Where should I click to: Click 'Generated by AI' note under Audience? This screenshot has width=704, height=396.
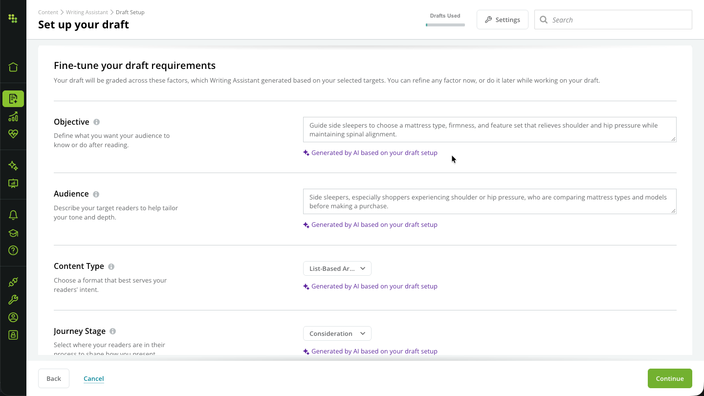pyautogui.click(x=370, y=225)
